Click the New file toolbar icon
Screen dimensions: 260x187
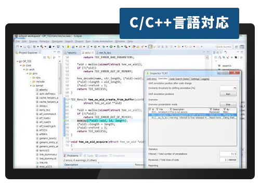tap(17, 47)
